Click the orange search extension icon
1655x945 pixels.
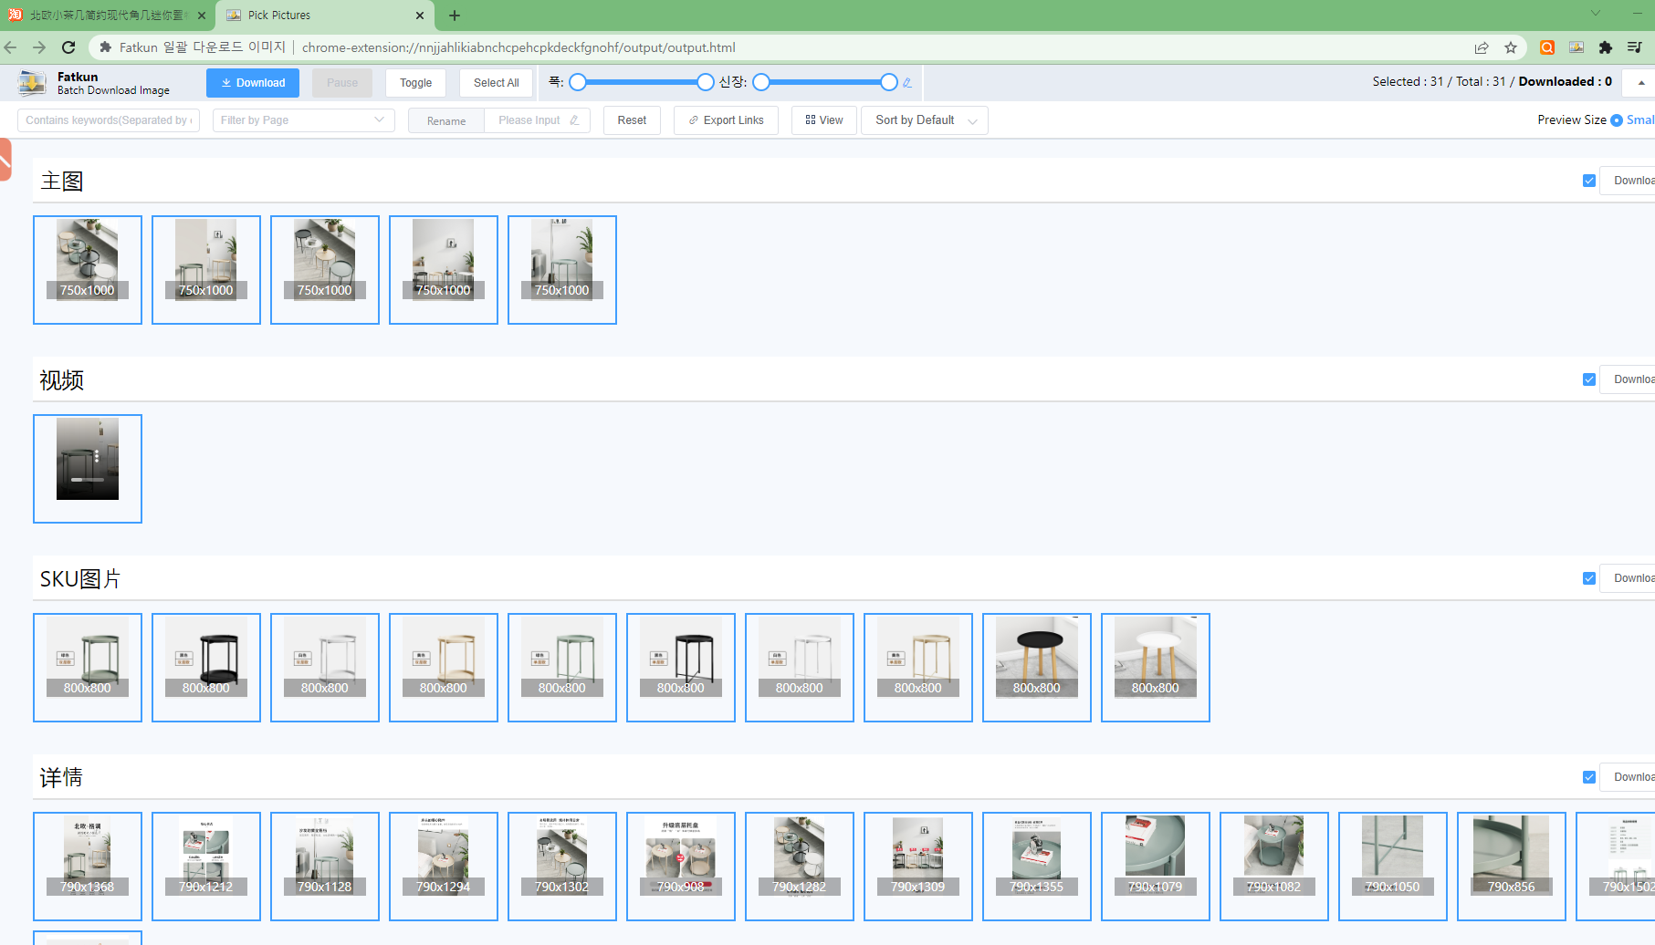[1547, 47]
